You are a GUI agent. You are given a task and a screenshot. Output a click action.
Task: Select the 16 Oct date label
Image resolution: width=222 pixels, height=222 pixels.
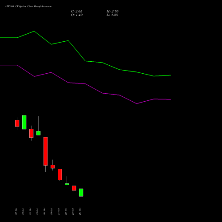44,211
